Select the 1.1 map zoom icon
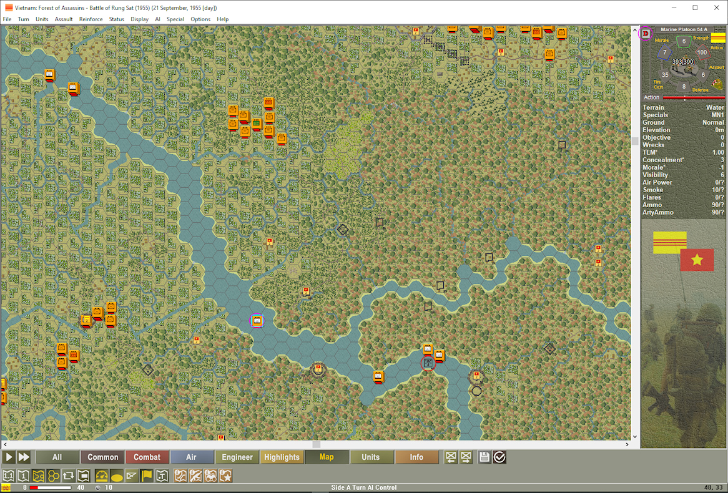 pos(8,476)
